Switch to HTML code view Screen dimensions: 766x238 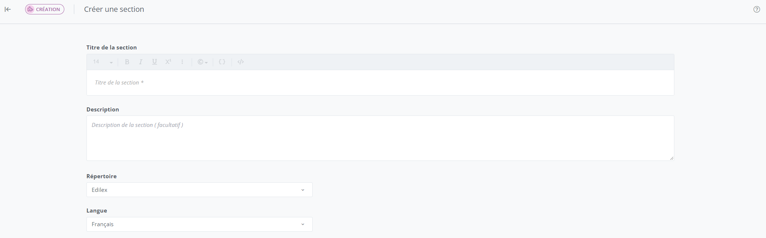tap(241, 62)
